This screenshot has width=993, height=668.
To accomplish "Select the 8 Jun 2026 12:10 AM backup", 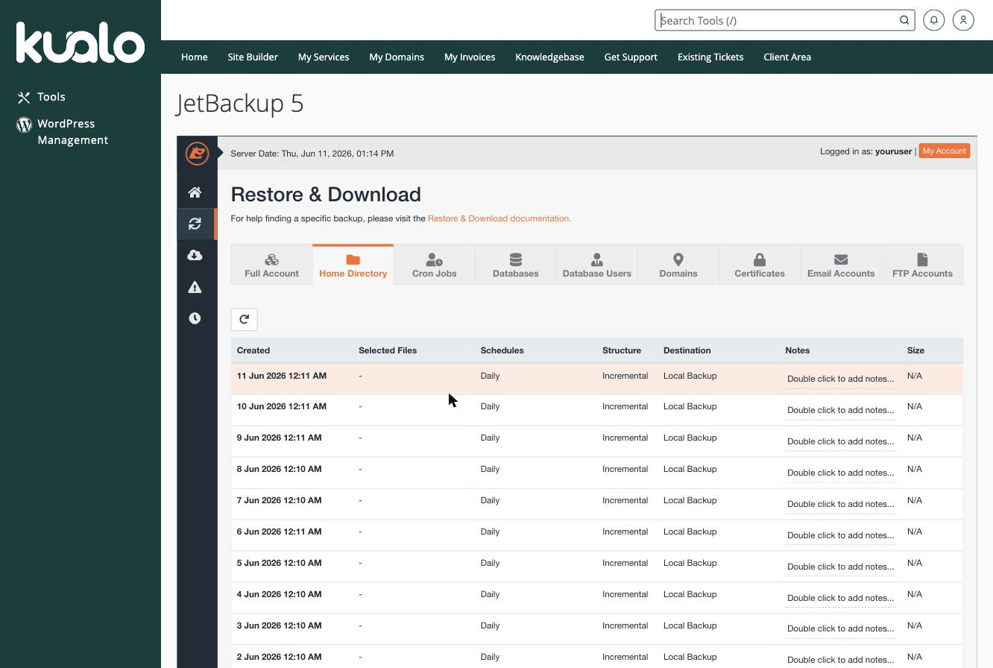I will pos(597,473).
